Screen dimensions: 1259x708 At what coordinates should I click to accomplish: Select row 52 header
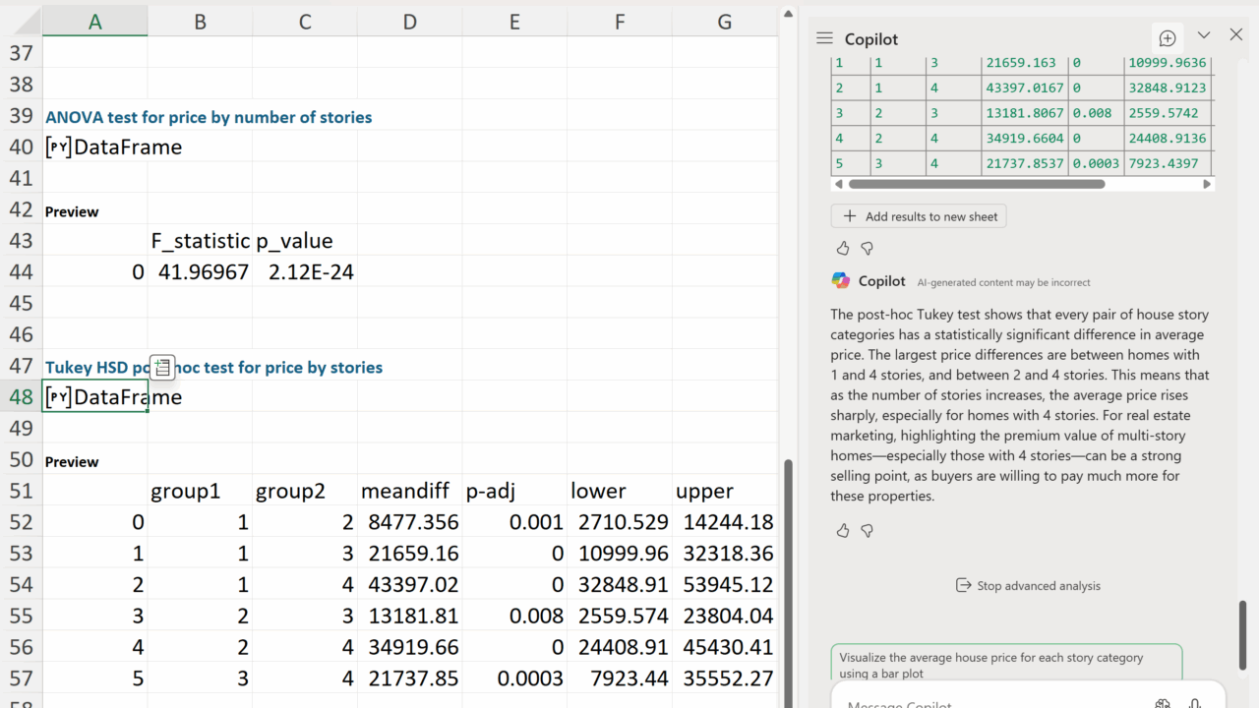point(21,522)
